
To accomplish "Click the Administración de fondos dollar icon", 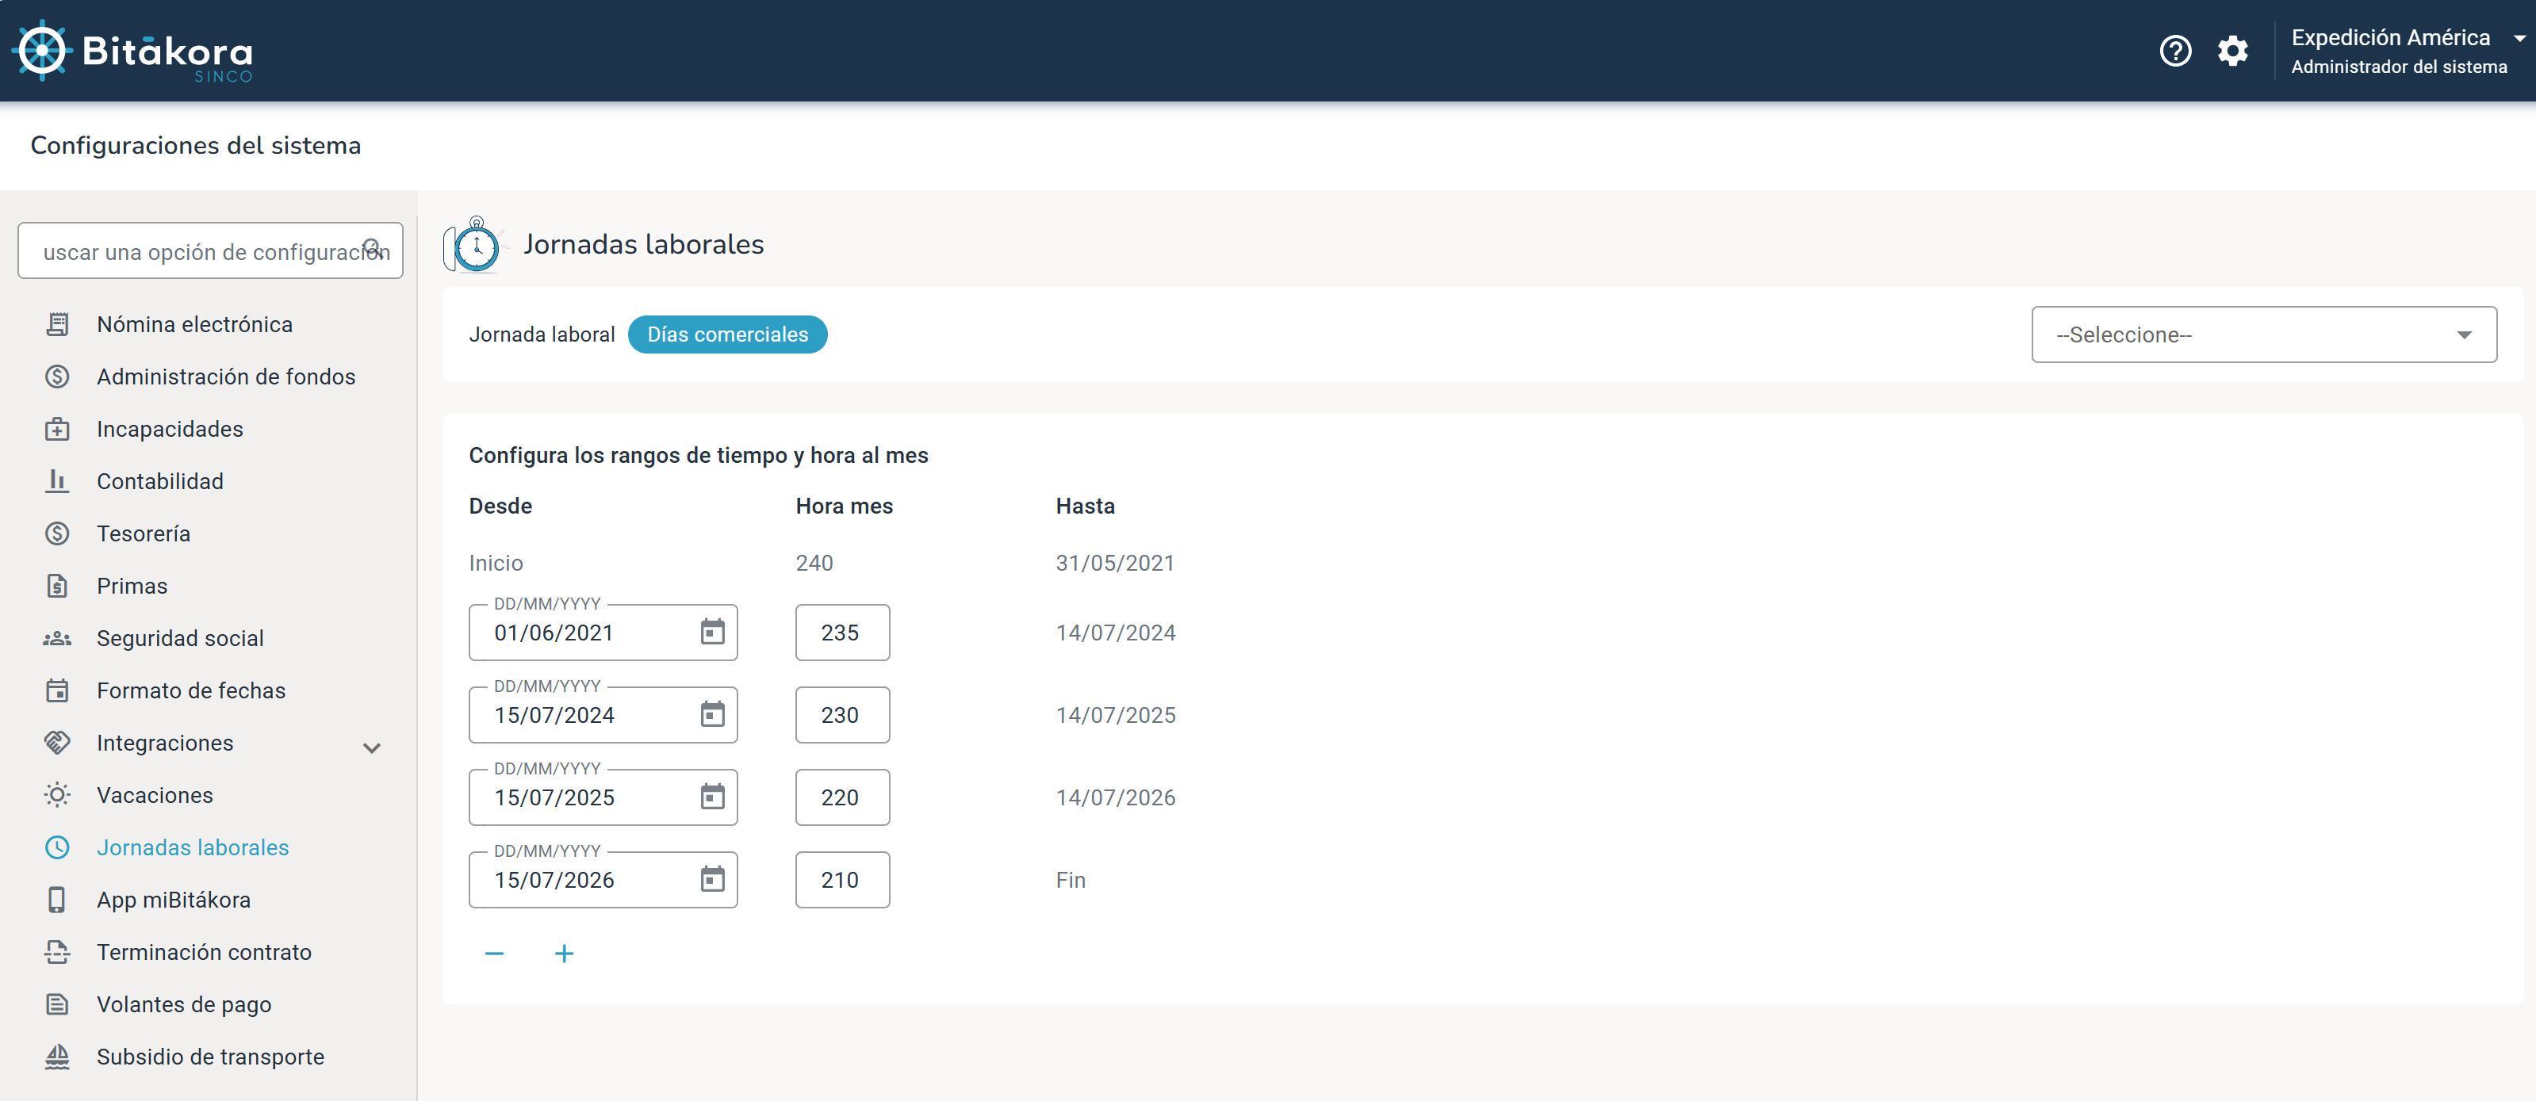I will tap(57, 377).
